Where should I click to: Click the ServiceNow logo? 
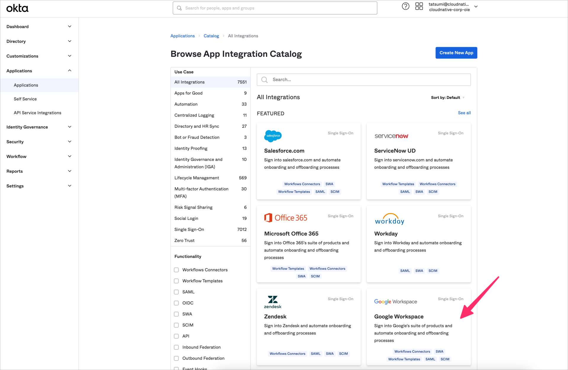coord(391,136)
